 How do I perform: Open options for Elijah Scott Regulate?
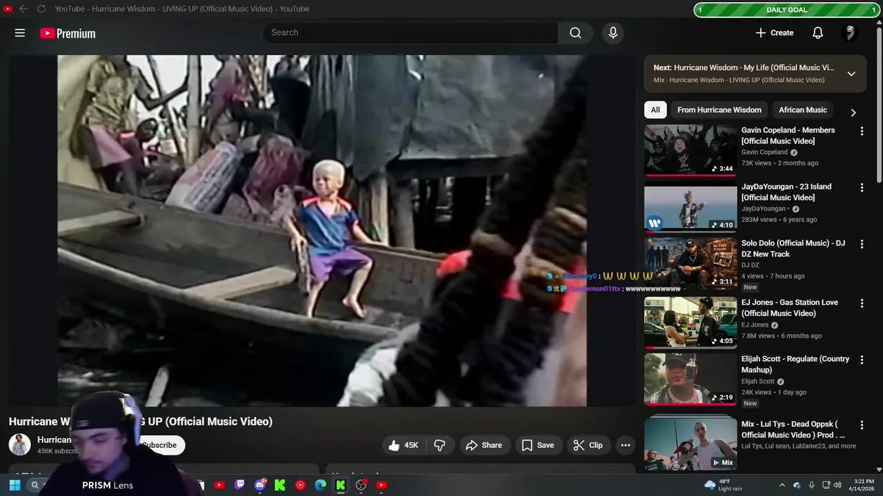point(862,360)
